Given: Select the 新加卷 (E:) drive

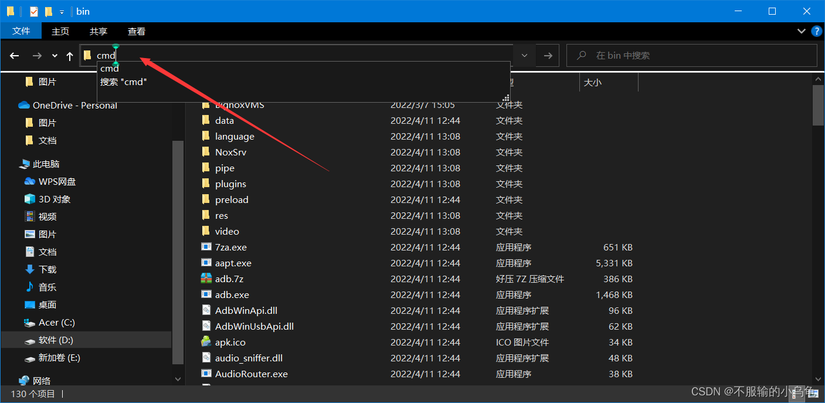Looking at the screenshot, I should point(59,358).
